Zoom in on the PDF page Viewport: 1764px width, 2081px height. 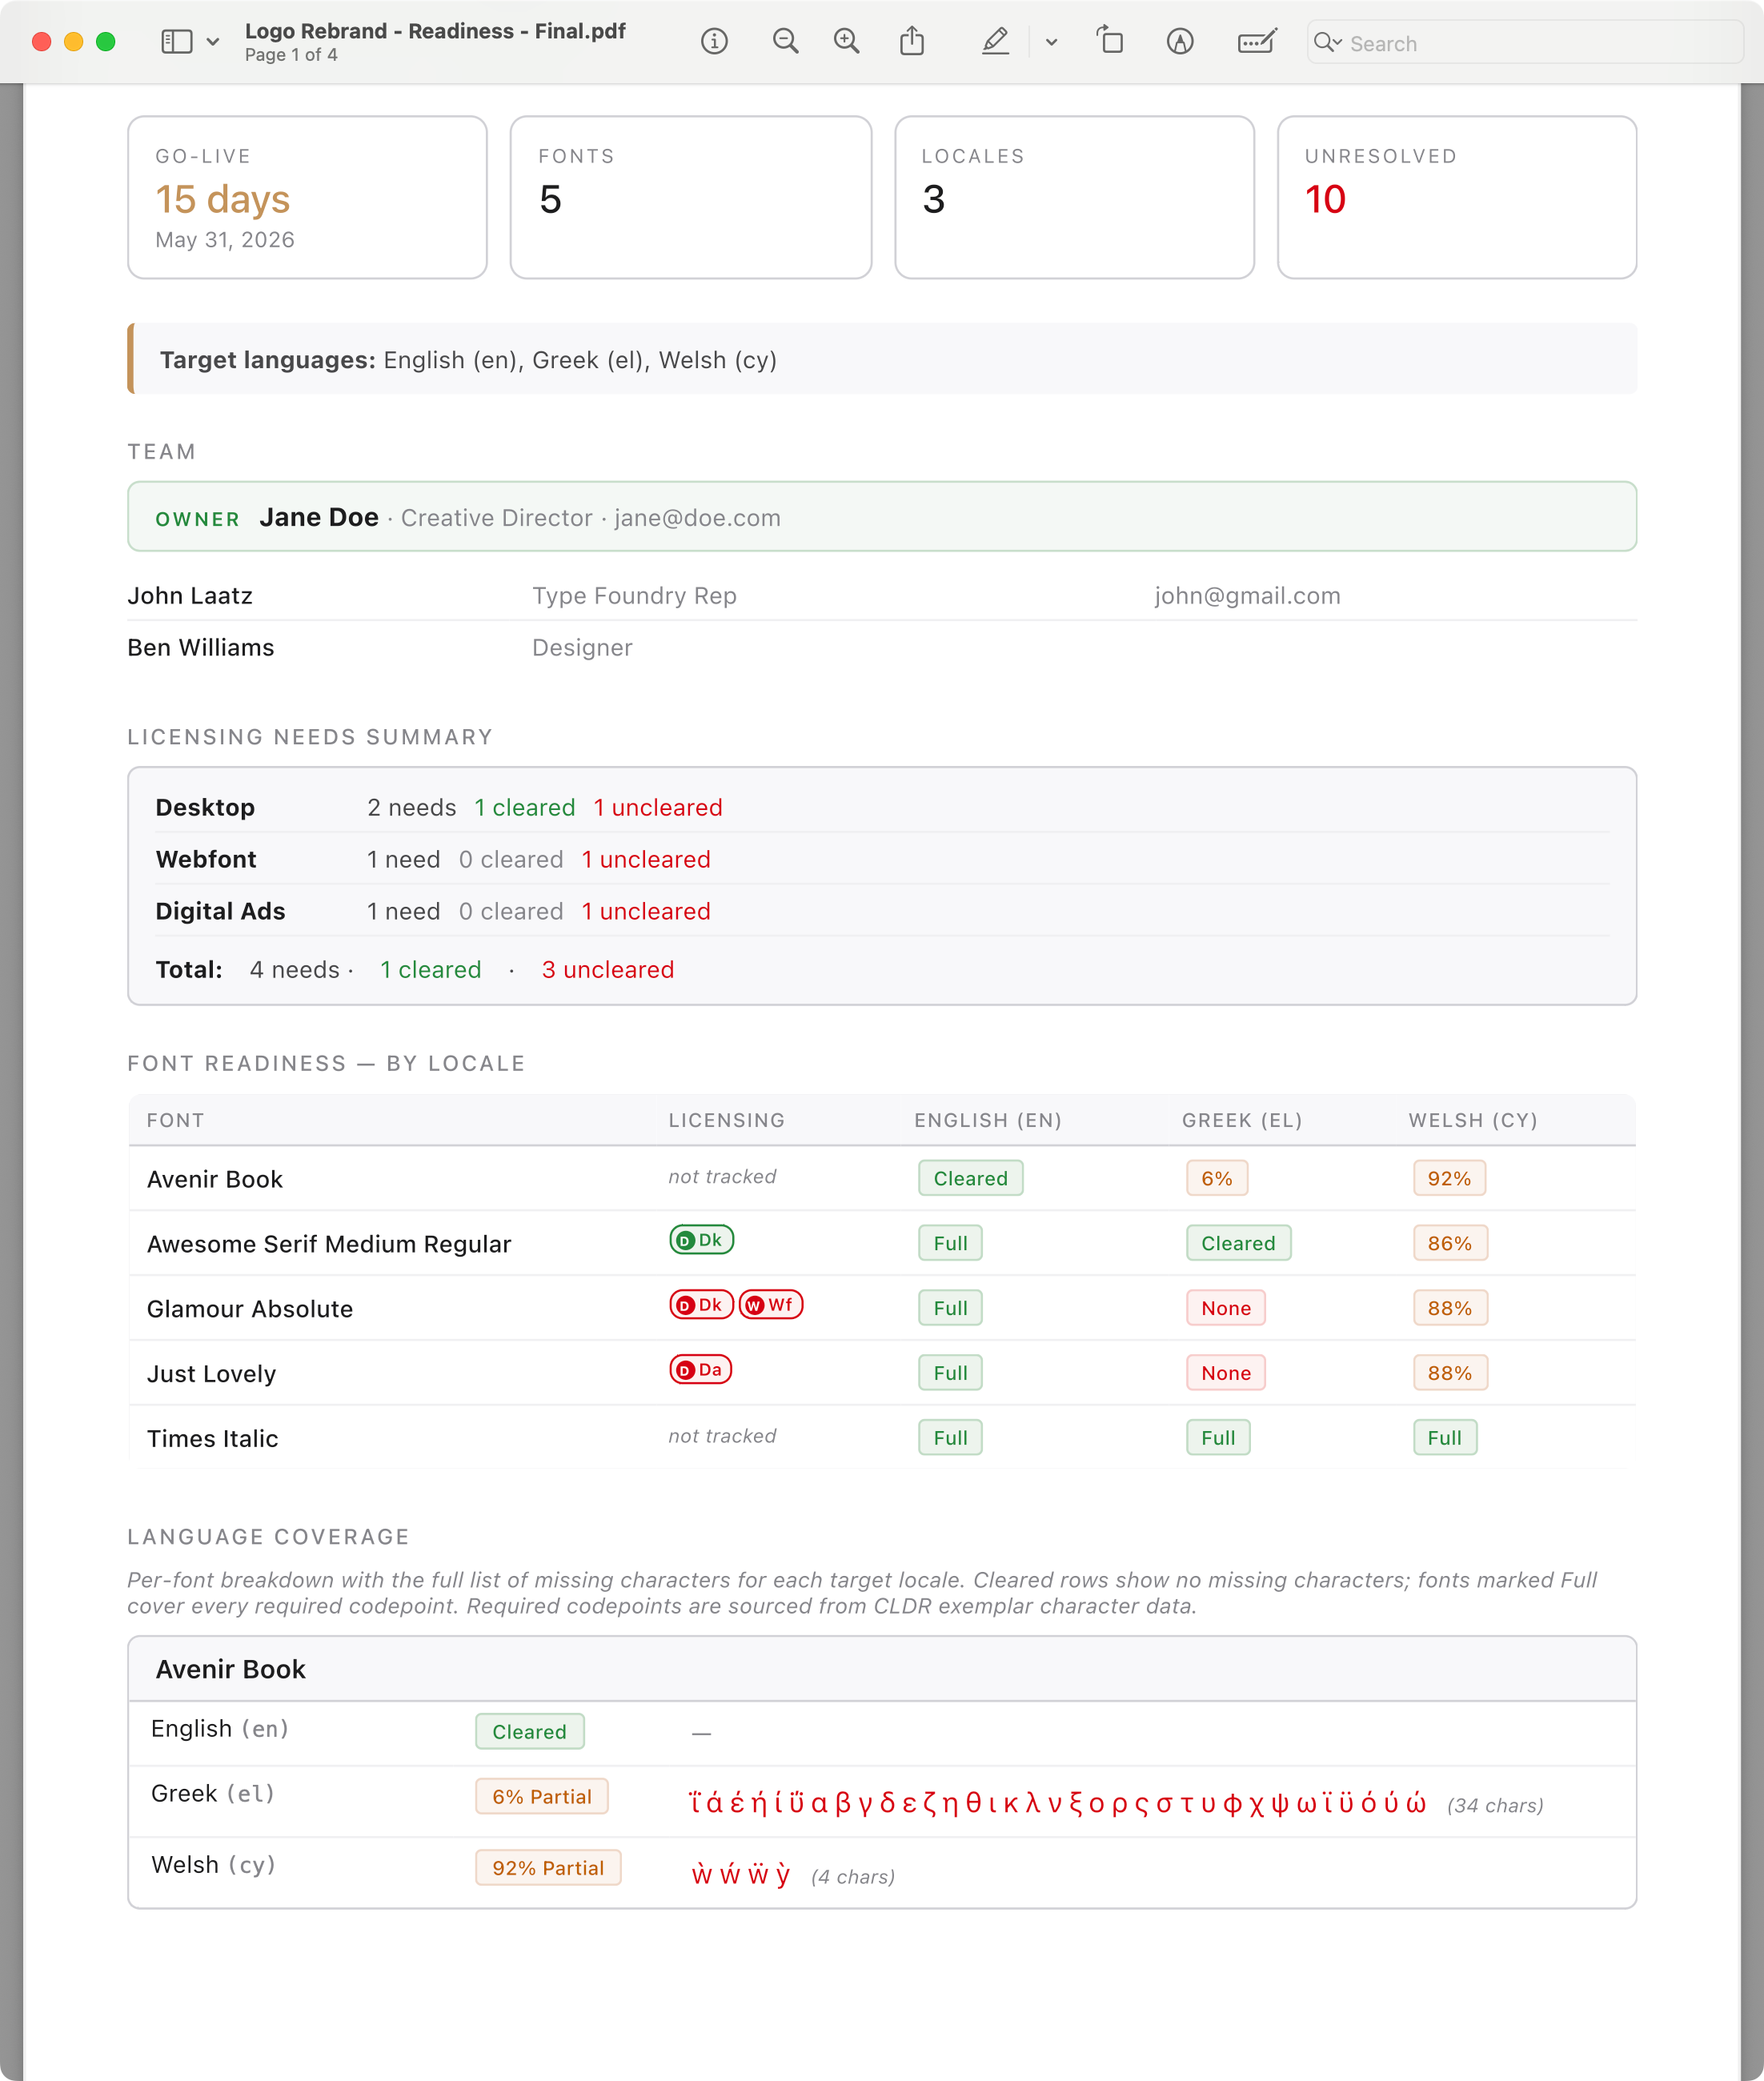click(847, 41)
